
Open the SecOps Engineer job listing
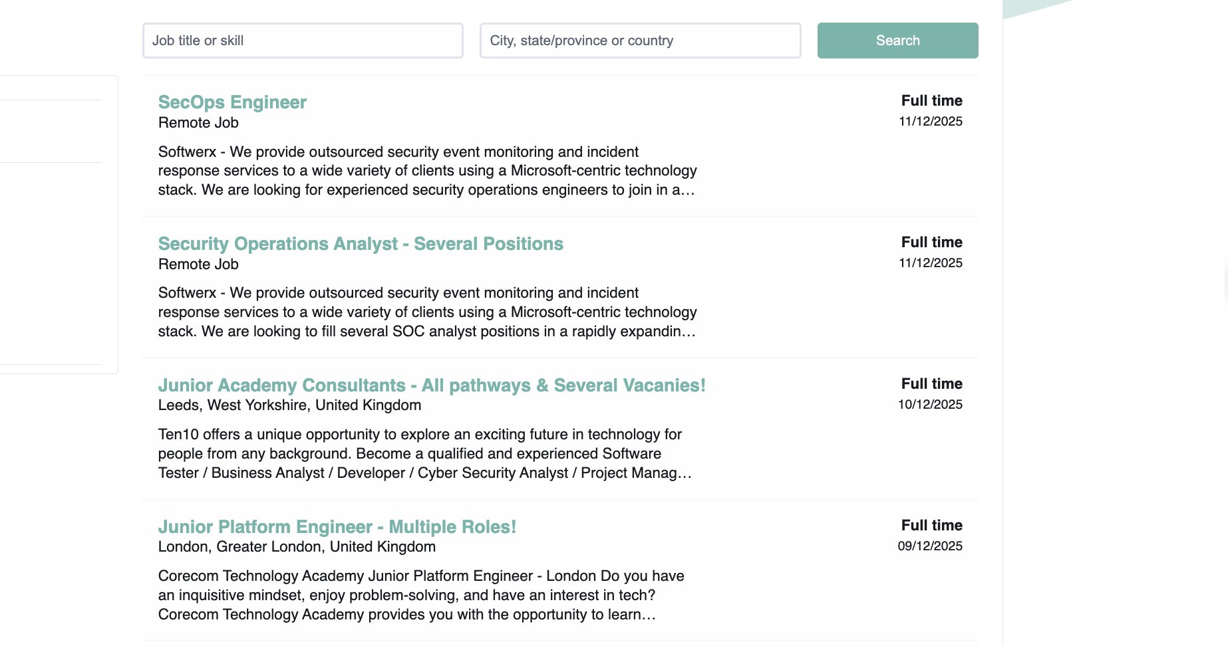pos(232,102)
